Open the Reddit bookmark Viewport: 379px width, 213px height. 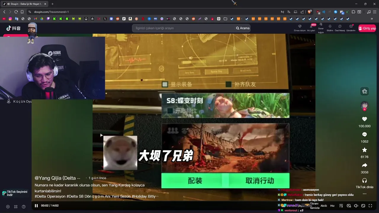pyautogui.click(x=118, y=19)
